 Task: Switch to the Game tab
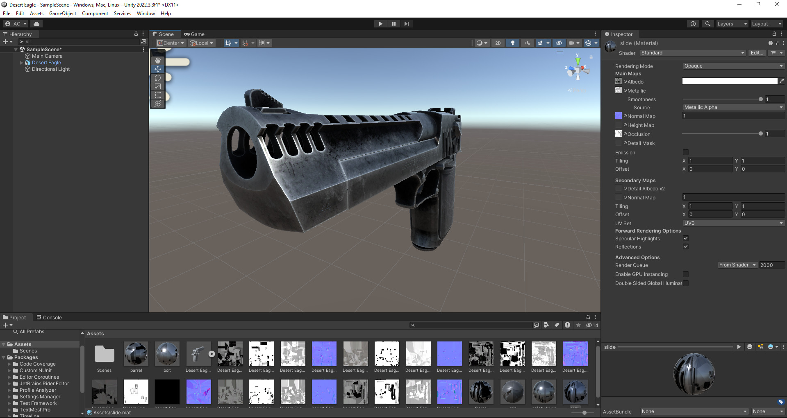pyautogui.click(x=194, y=34)
